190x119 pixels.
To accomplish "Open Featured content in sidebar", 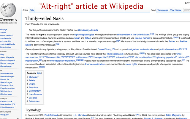I will pyautogui.click(x=6, y=35).
